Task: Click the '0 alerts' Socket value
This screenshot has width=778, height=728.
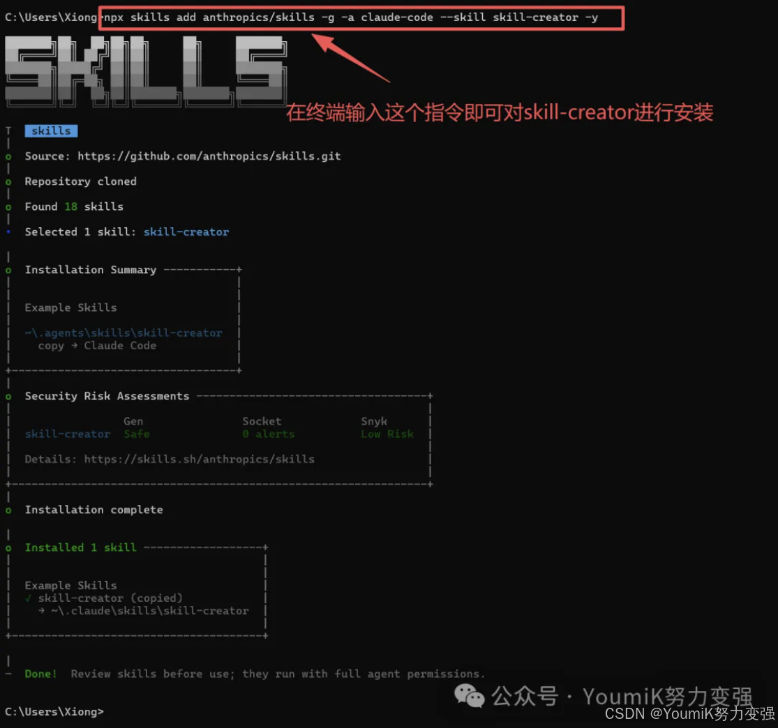Action: pos(268,434)
